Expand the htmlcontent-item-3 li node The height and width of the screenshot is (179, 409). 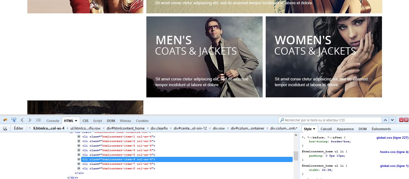click(x=79, y=146)
